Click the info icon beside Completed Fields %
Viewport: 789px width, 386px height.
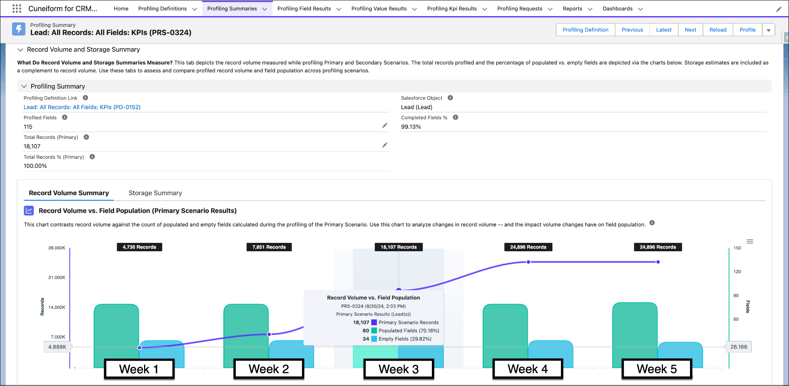(x=455, y=117)
